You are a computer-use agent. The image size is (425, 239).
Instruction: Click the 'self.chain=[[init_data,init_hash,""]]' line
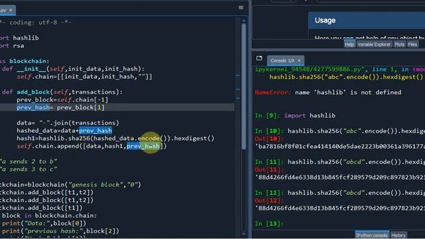click(84, 77)
